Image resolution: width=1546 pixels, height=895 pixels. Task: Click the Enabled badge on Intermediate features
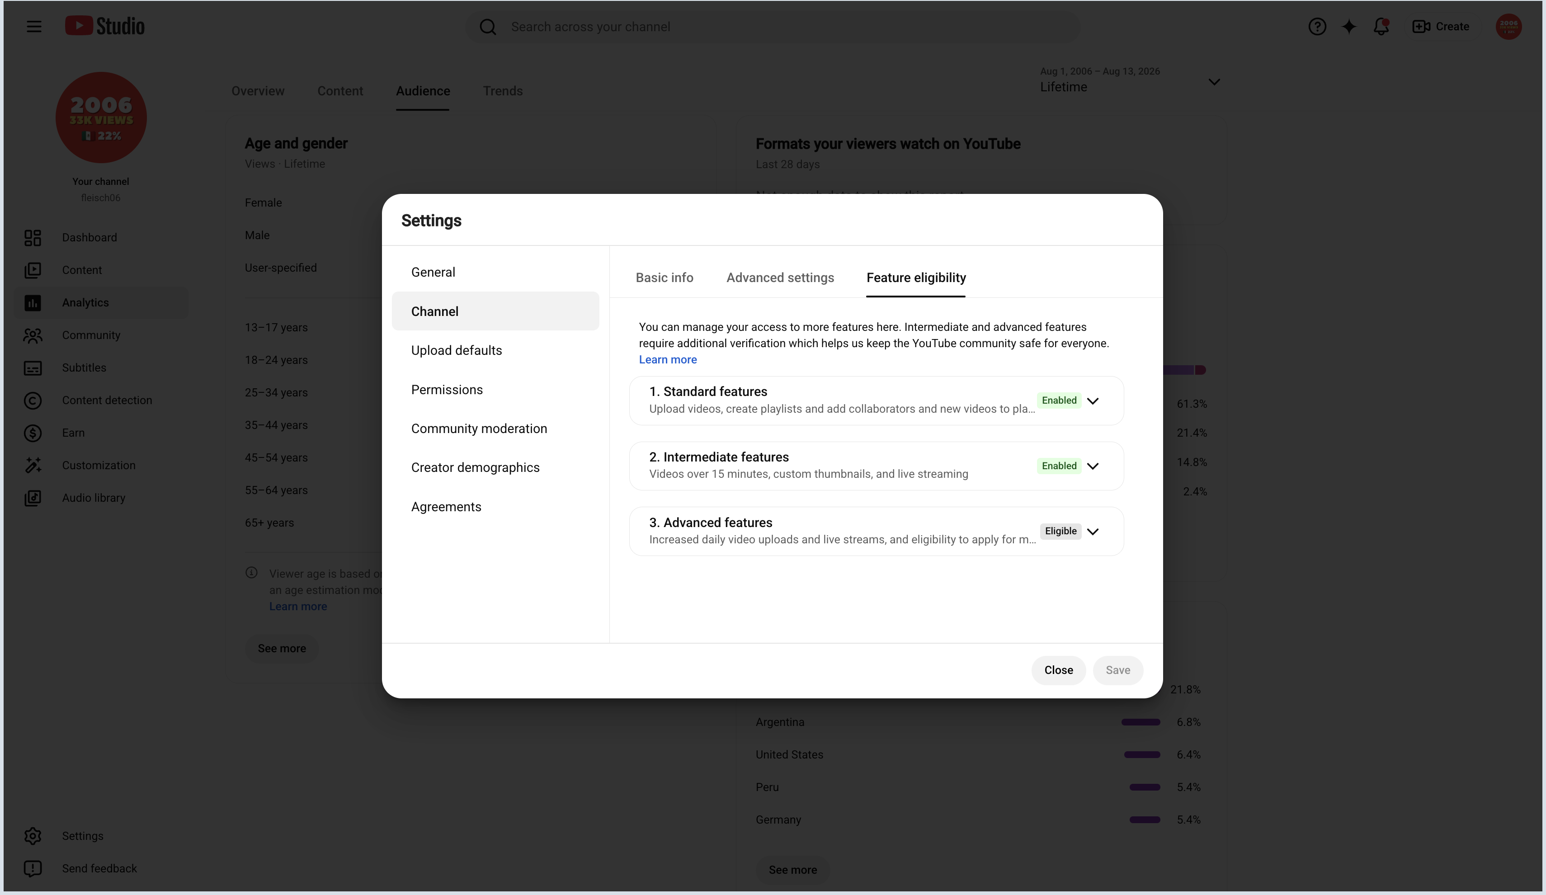coord(1059,466)
